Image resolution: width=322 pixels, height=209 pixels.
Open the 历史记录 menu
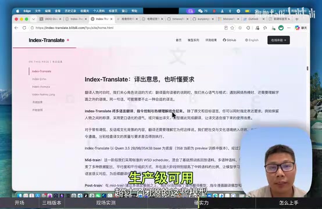tap(70, 11)
